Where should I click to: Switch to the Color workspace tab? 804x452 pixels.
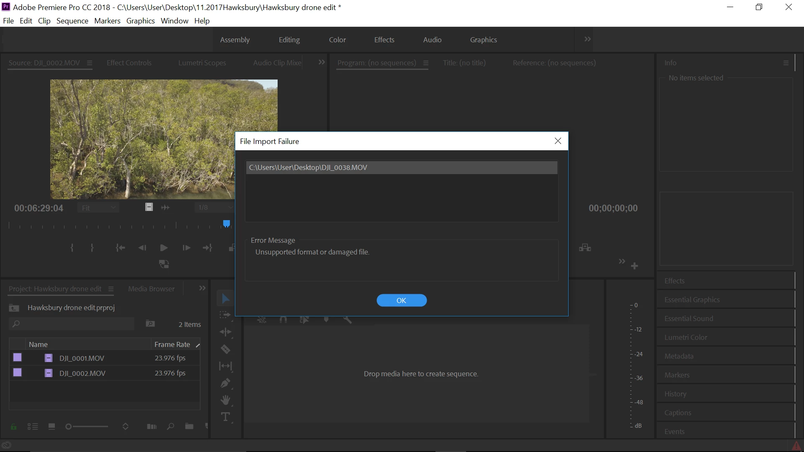[x=337, y=40]
